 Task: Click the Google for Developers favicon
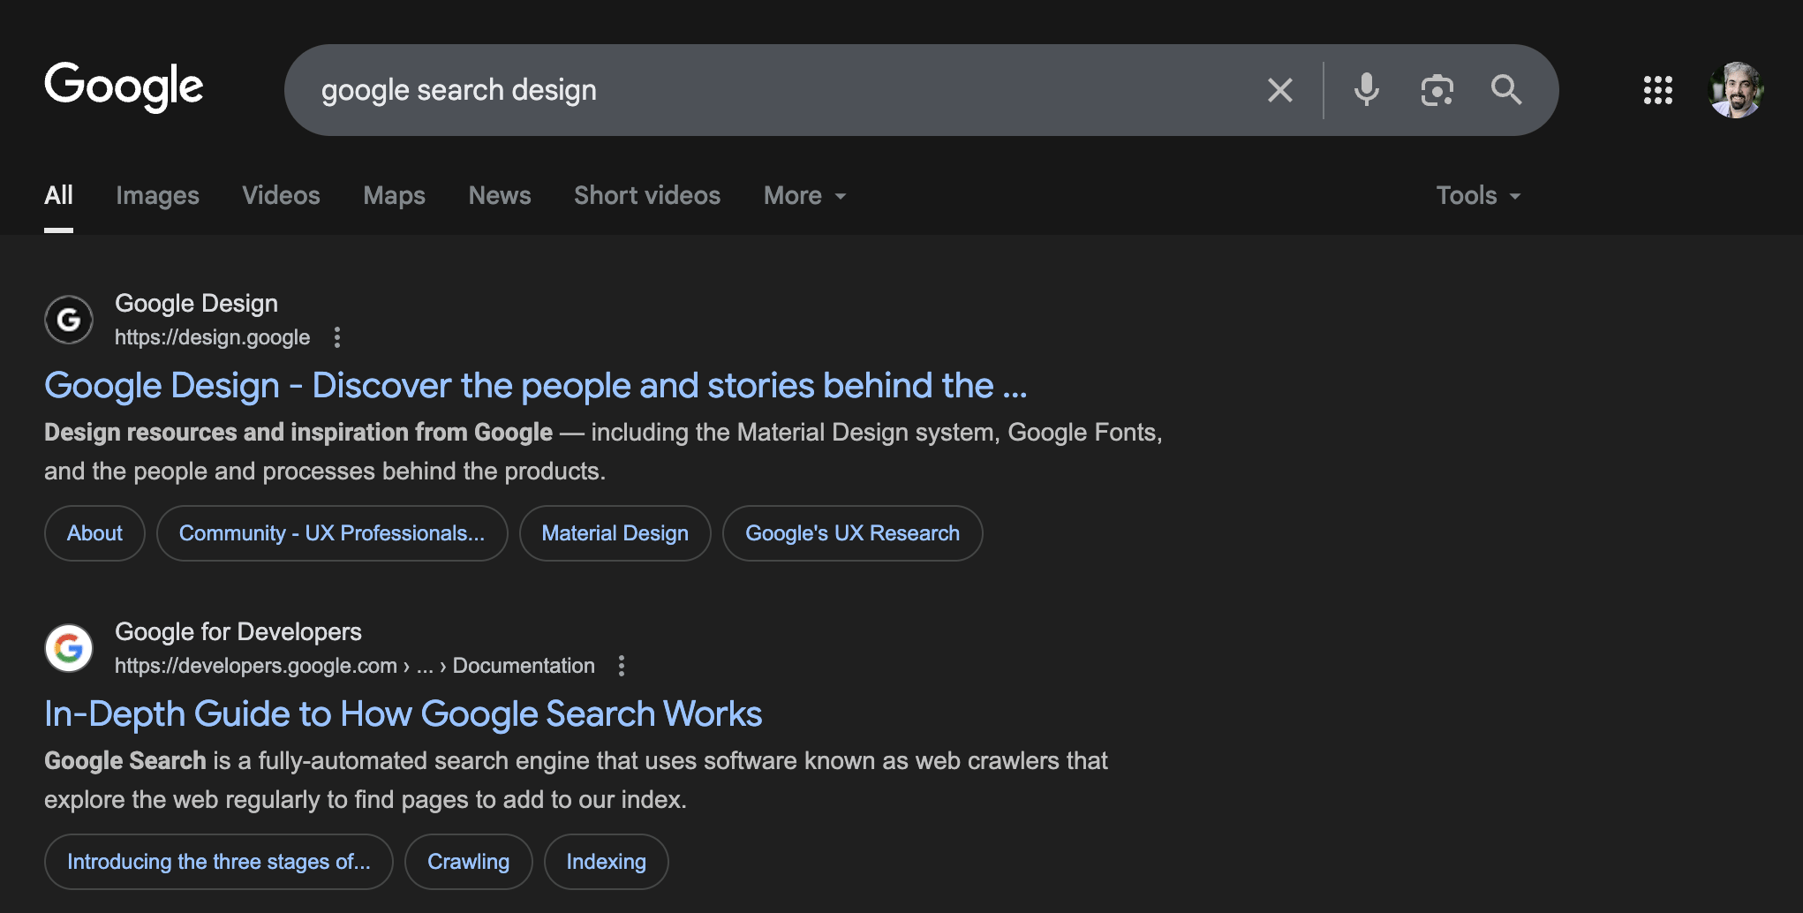(69, 648)
